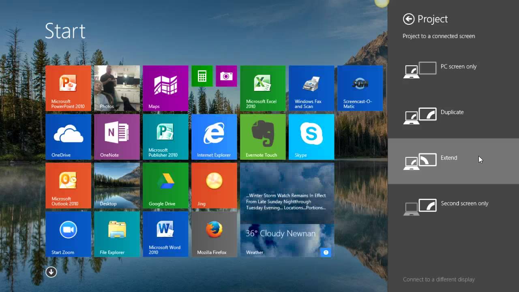Screen dimensions: 519x292
Task: Launch the Internet Explorer tile
Action: (214, 137)
